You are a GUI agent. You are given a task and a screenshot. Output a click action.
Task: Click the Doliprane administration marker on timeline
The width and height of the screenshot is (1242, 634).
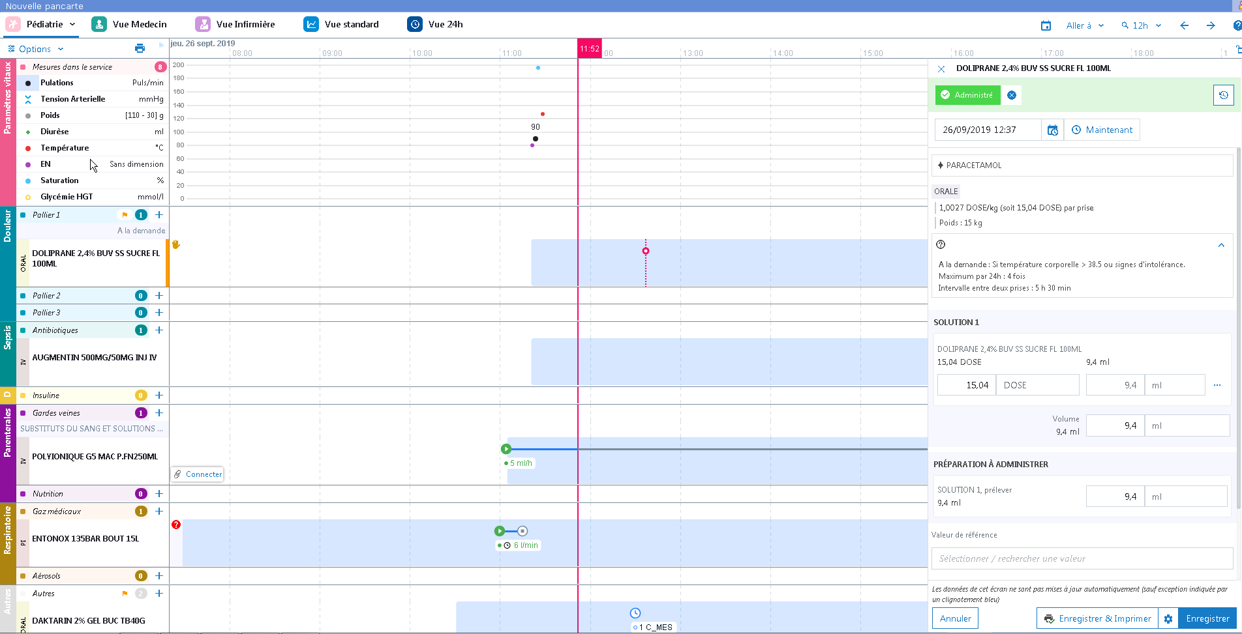645,251
